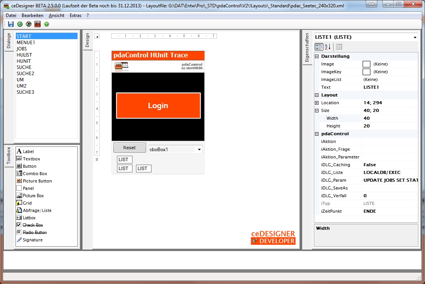Select the Abfrage/Liste toolbox item

pyautogui.click(x=37, y=210)
